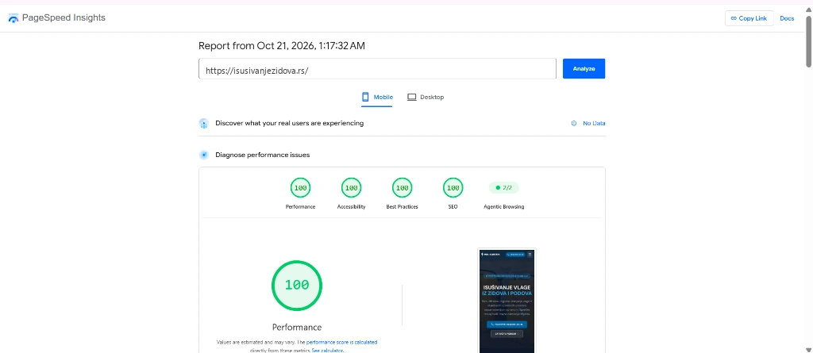Click the Diagnose performance issues icon

(x=204, y=155)
